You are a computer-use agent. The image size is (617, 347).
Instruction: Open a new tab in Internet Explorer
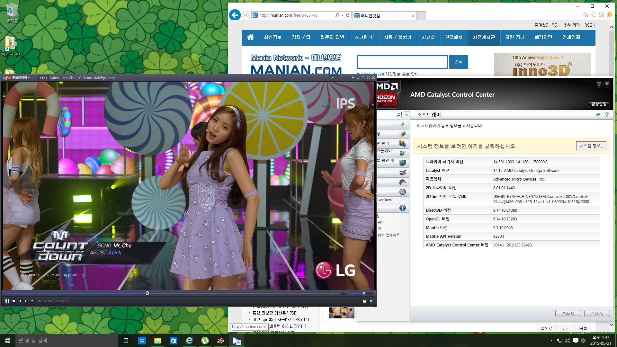point(421,15)
